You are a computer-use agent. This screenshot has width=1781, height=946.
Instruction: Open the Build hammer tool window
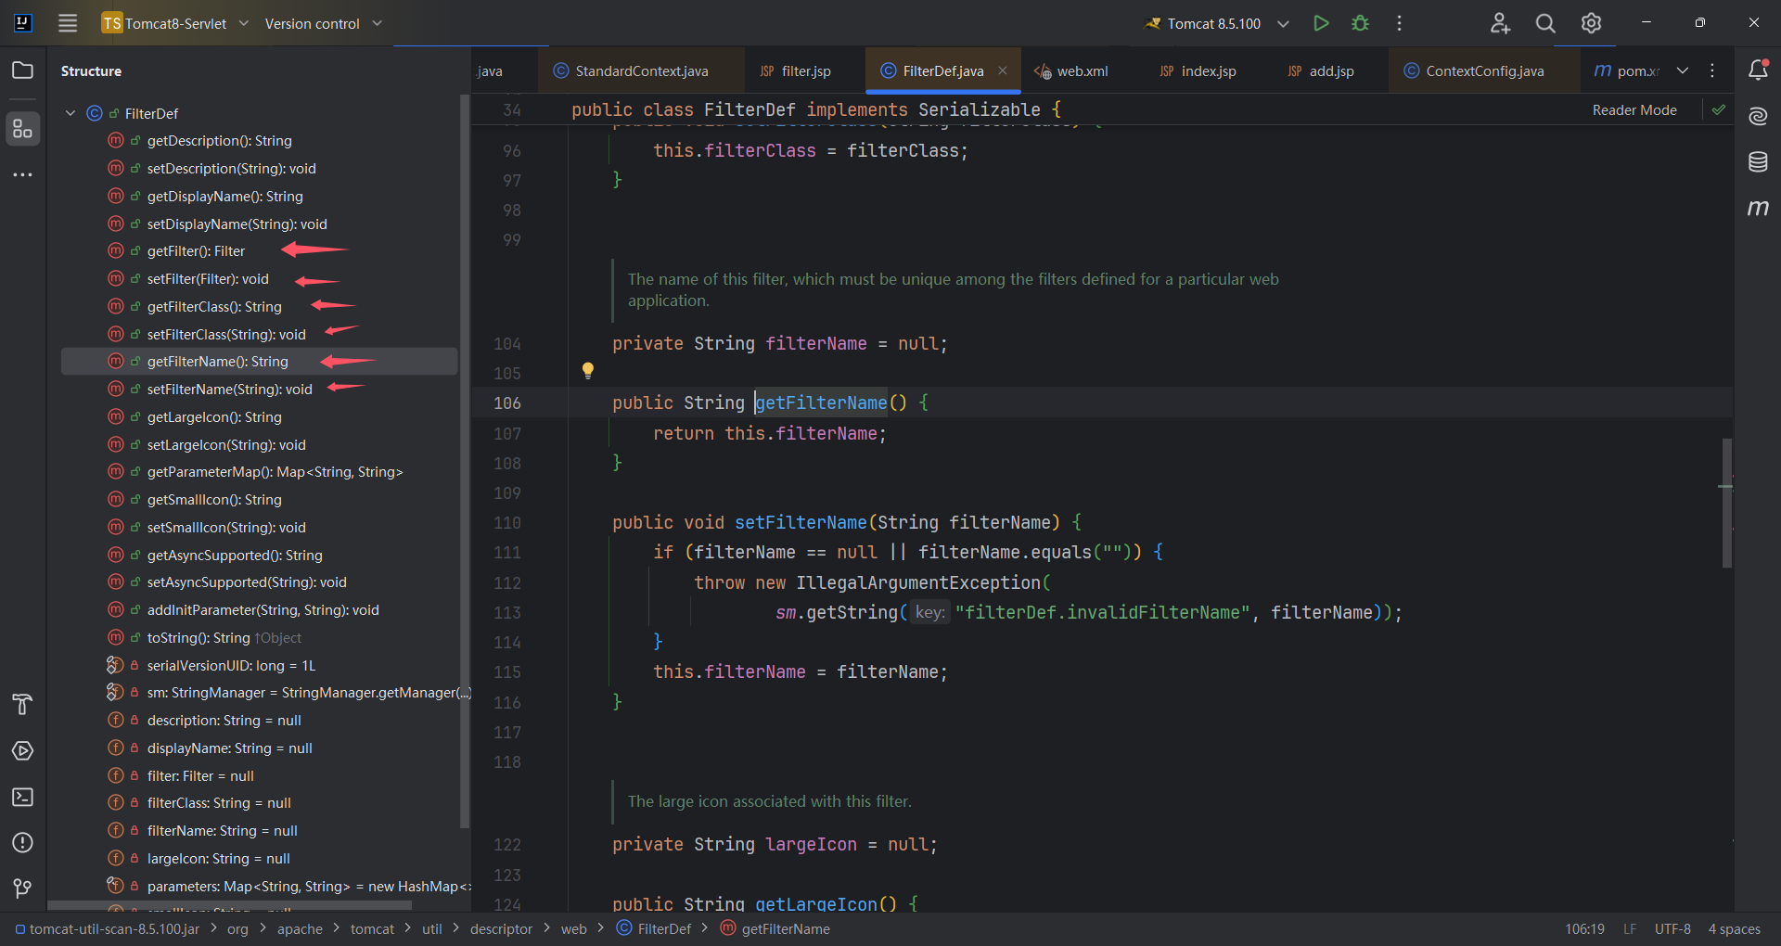(22, 705)
